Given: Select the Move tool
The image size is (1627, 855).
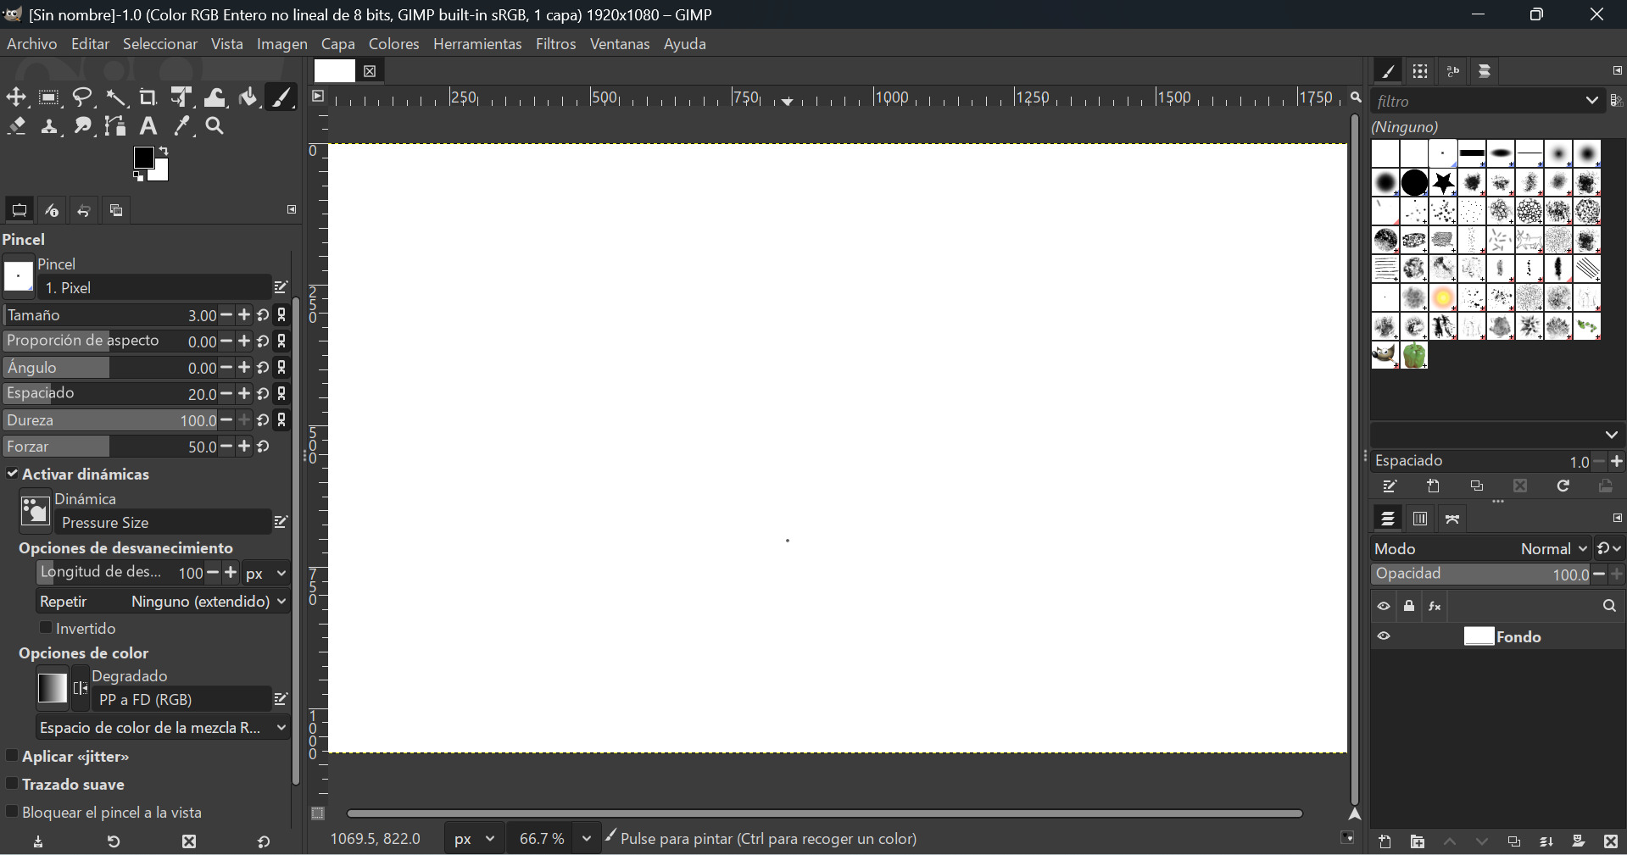Looking at the screenshot, I should (17, 97).
